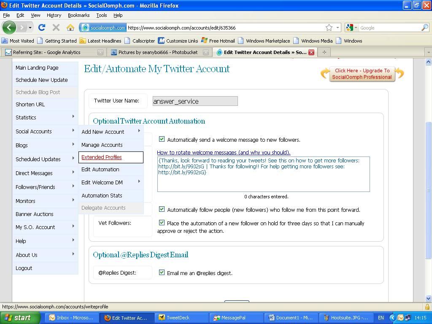
Task: Disable Email me an @replies digest
Action: (x=162, y=273)
